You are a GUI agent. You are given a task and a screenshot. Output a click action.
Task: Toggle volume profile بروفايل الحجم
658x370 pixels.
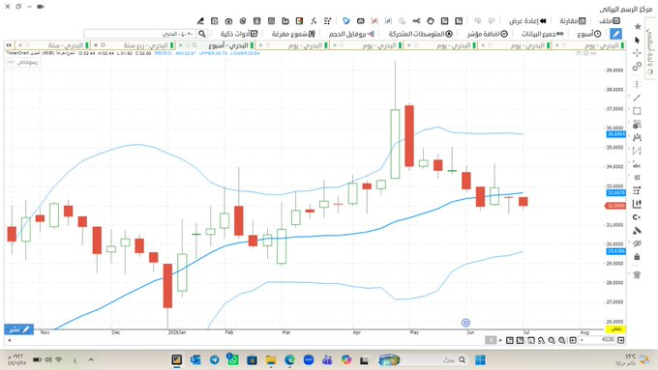click(x=351, y=34)
